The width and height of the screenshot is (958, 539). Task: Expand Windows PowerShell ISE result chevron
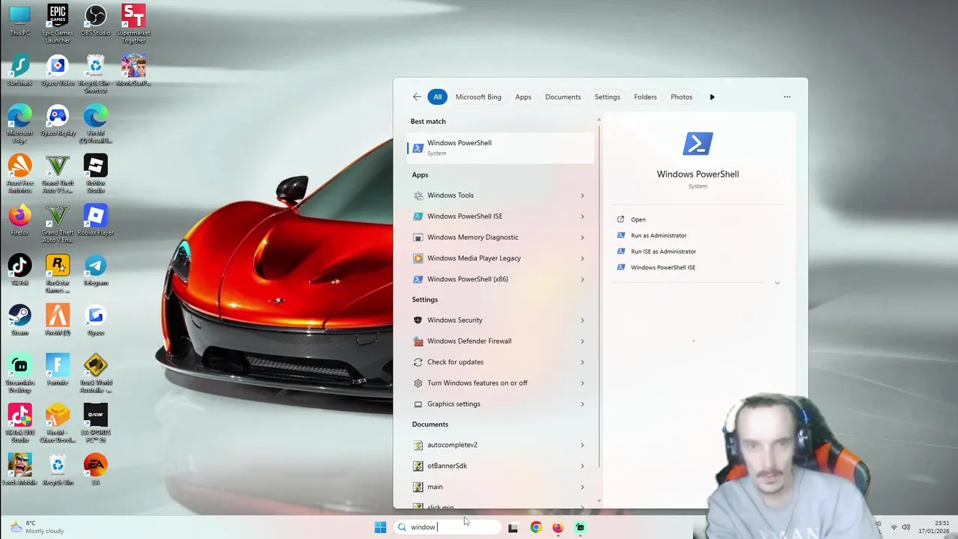coord(582,216)
